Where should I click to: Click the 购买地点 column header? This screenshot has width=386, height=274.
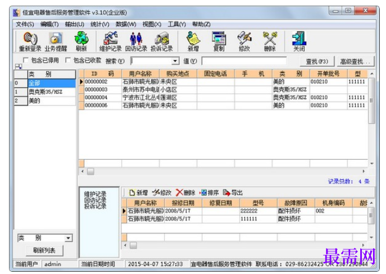(178, 74)
